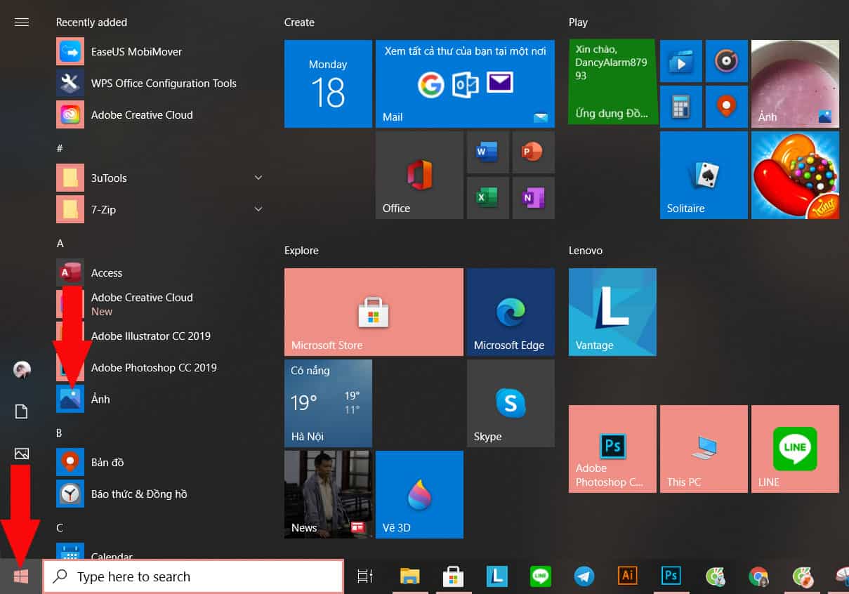Open Lenovo Vantage tile

(x=612, y=312)
